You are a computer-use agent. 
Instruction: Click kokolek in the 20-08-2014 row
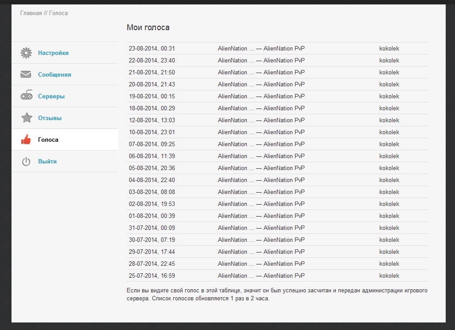point(389,85)
